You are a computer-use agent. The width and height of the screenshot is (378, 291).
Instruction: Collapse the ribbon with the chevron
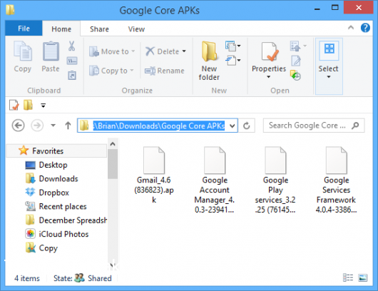click(x=351, y=28)
